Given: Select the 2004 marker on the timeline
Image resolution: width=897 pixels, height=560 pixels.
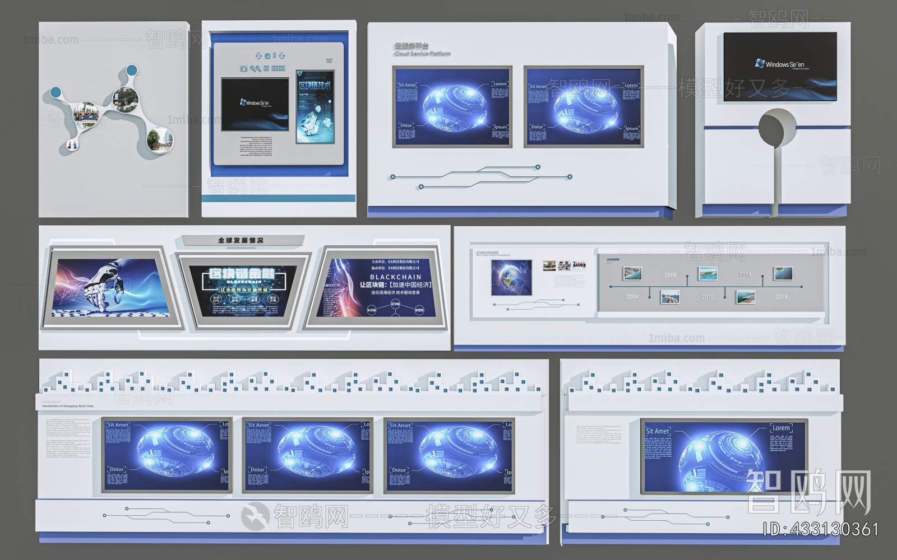Looking at the screenshot, I should [x=632, y=296].
